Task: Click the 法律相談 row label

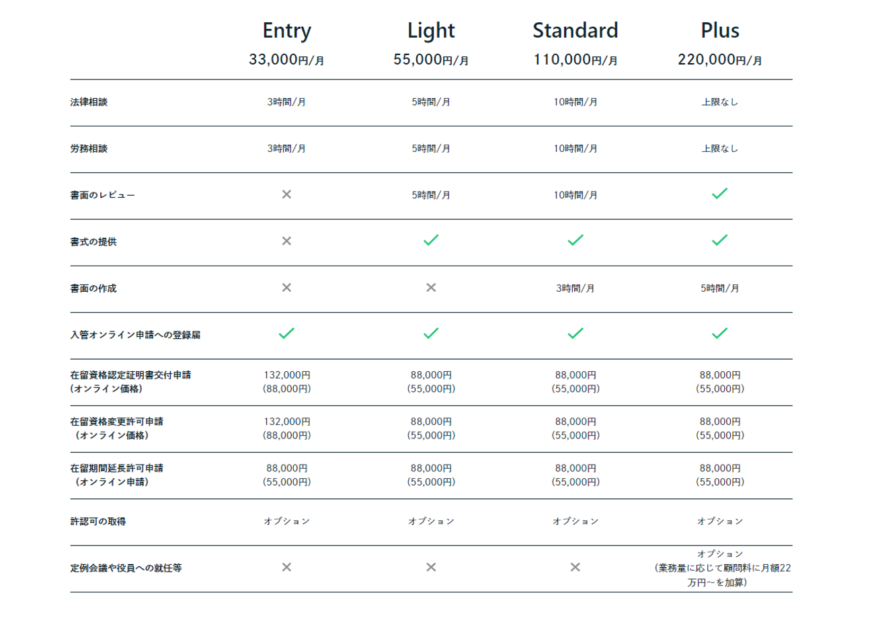Action: tap(89, 102)
